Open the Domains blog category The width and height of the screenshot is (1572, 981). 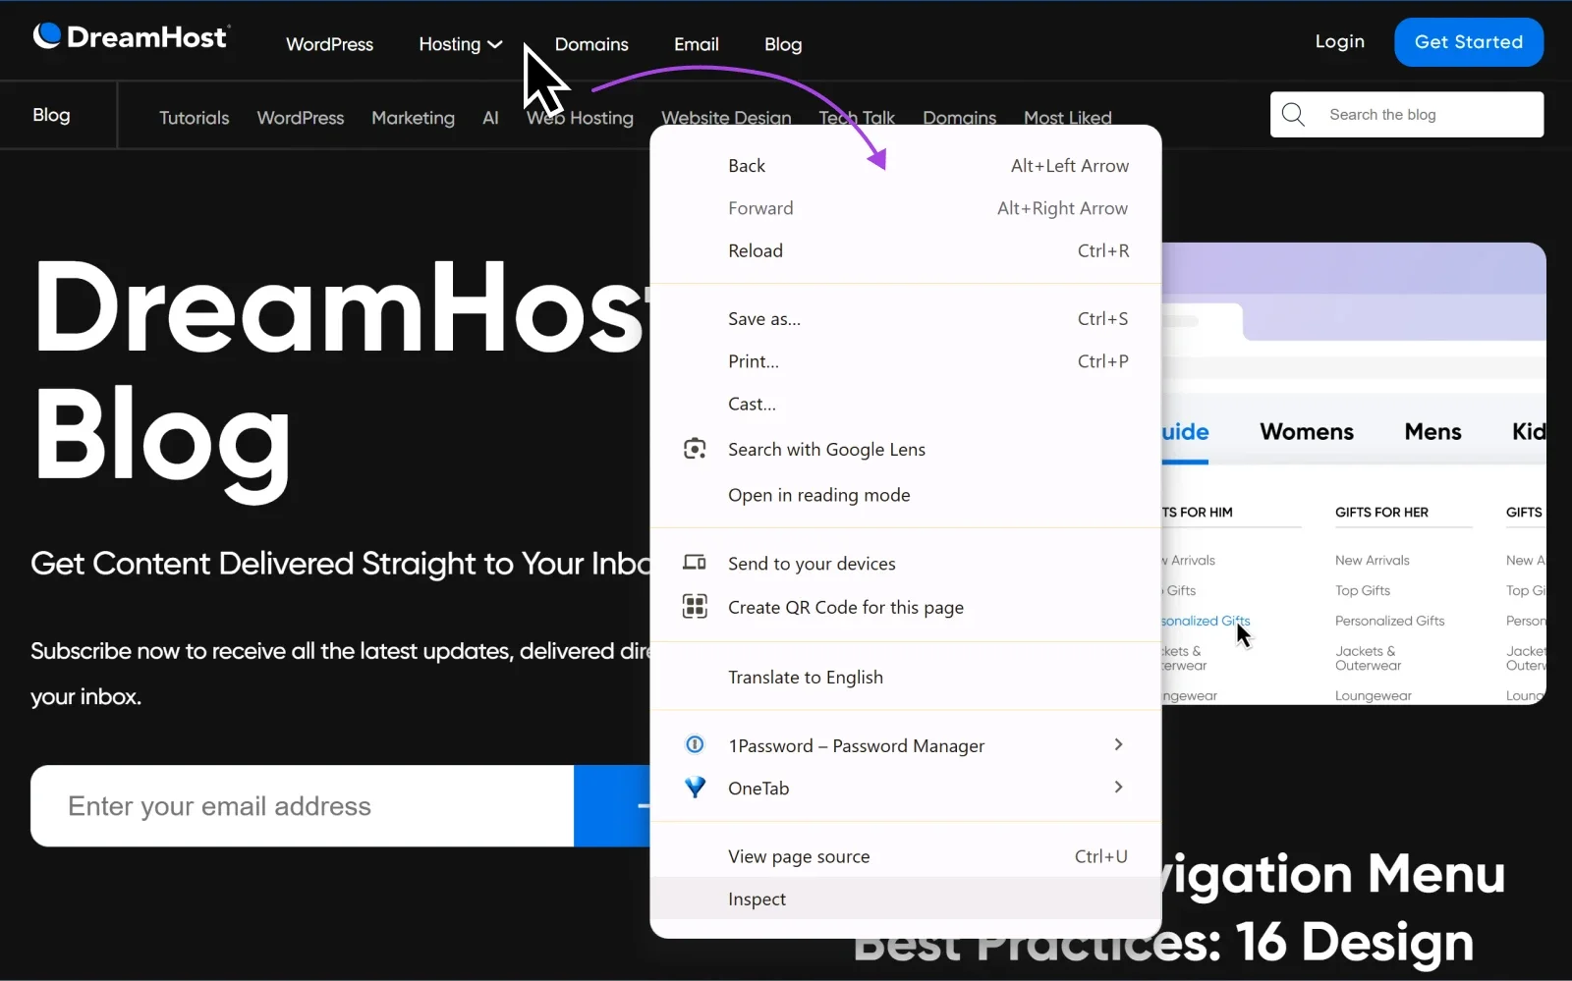(x=959, y=118)
